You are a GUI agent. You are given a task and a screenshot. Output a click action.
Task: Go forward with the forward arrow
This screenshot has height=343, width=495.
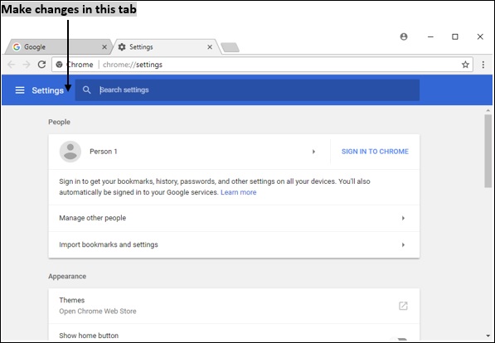(27, 65)
